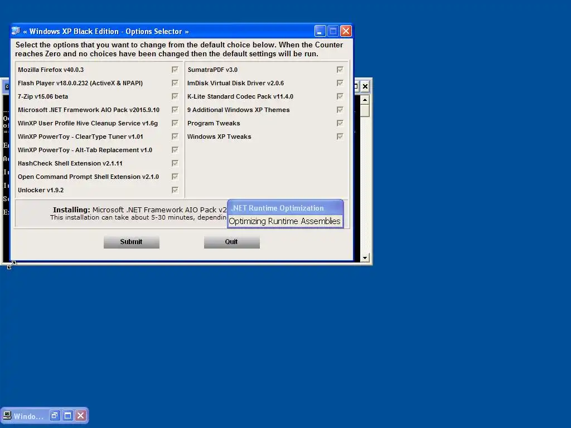The width and height of the screenshot is (571, 428).
Task: Click the Quit button
Action: click(231, 242)
